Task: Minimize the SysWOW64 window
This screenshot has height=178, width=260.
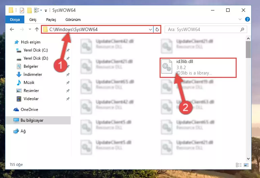Action: (x=213, y=10)
